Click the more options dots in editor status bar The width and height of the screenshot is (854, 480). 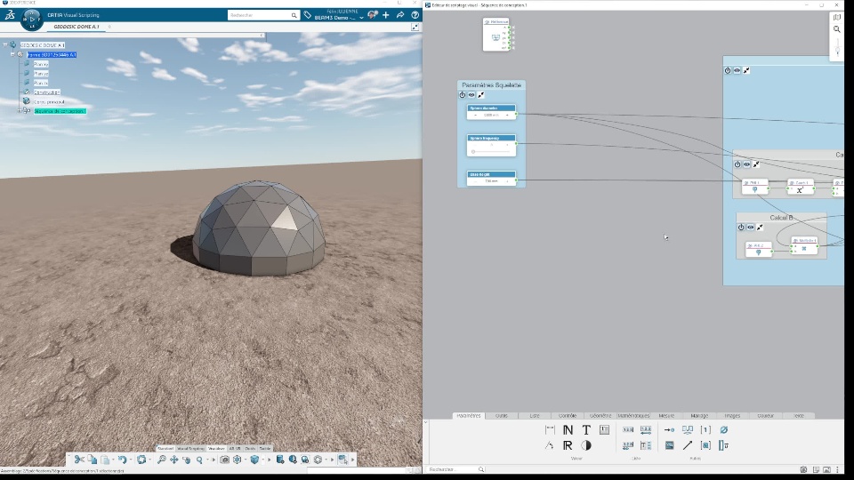tap(837, 469)
